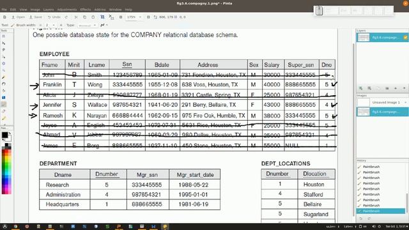Image resolution: width=409 pixels, height=230 pixels.
Task: Click the Save button in the toolbar
Action: coord(36,17)
